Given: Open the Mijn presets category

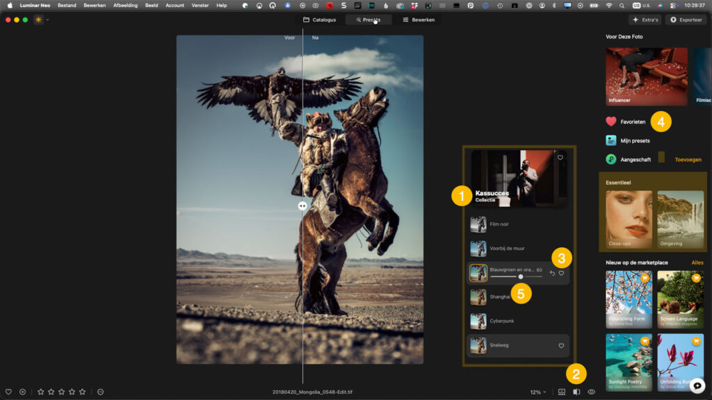Looking at the screenshot, I should 628,140.
